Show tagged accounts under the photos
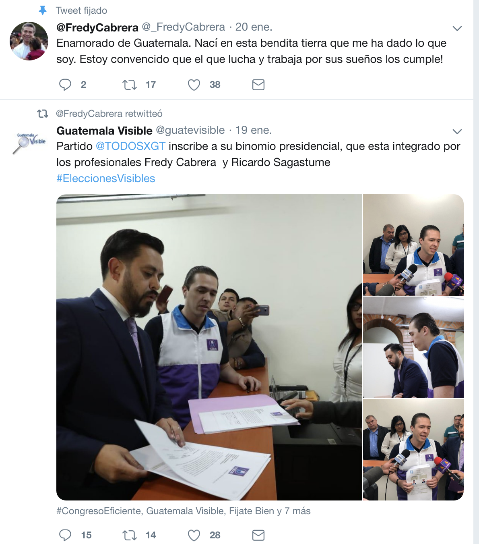This screenshot has width=479, height=544. point(184,511)
